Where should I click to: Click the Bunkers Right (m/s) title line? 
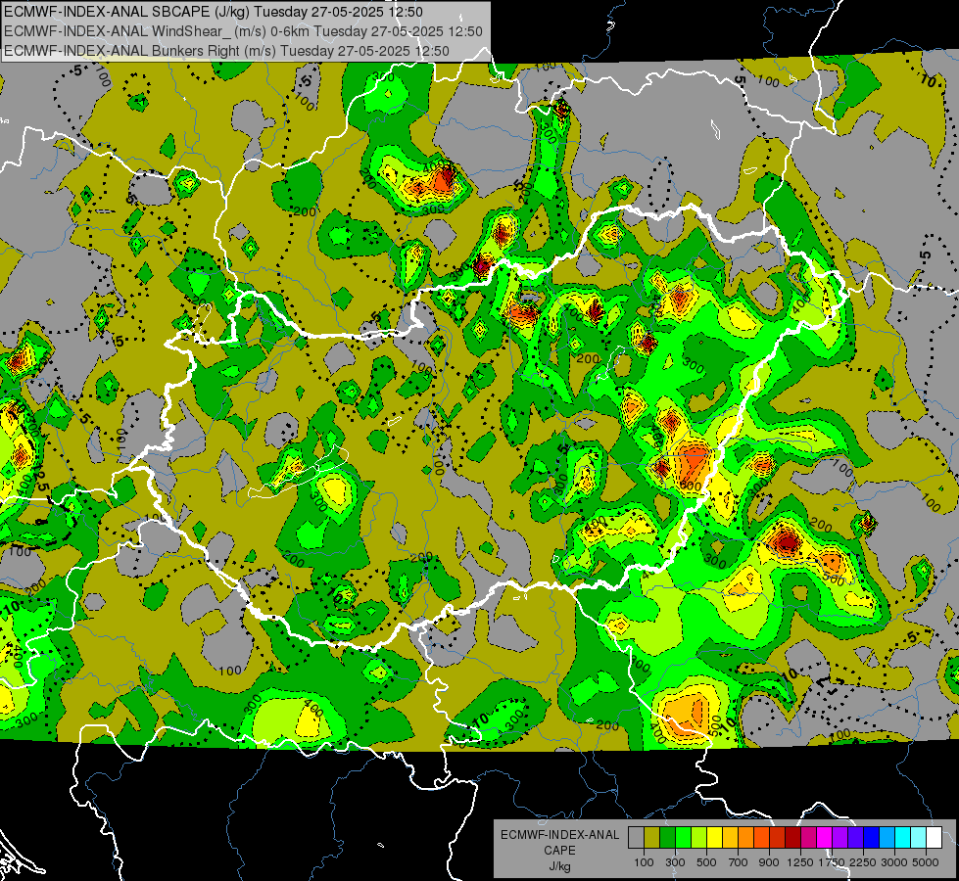click(x=227, y=51)
